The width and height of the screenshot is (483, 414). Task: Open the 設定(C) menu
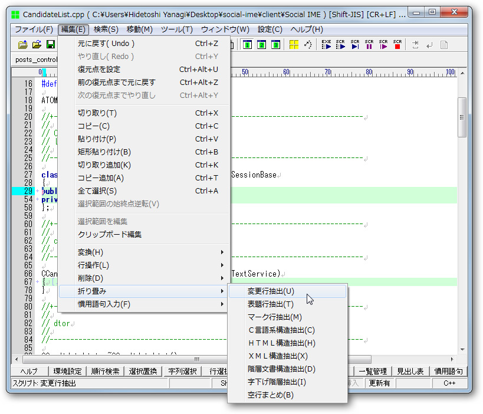[x=270, y=29]
